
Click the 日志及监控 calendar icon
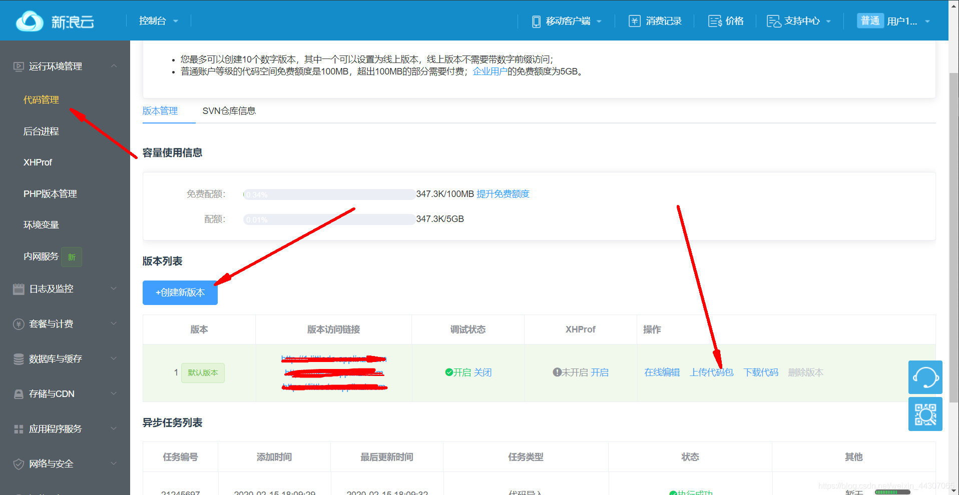(19, 289)
